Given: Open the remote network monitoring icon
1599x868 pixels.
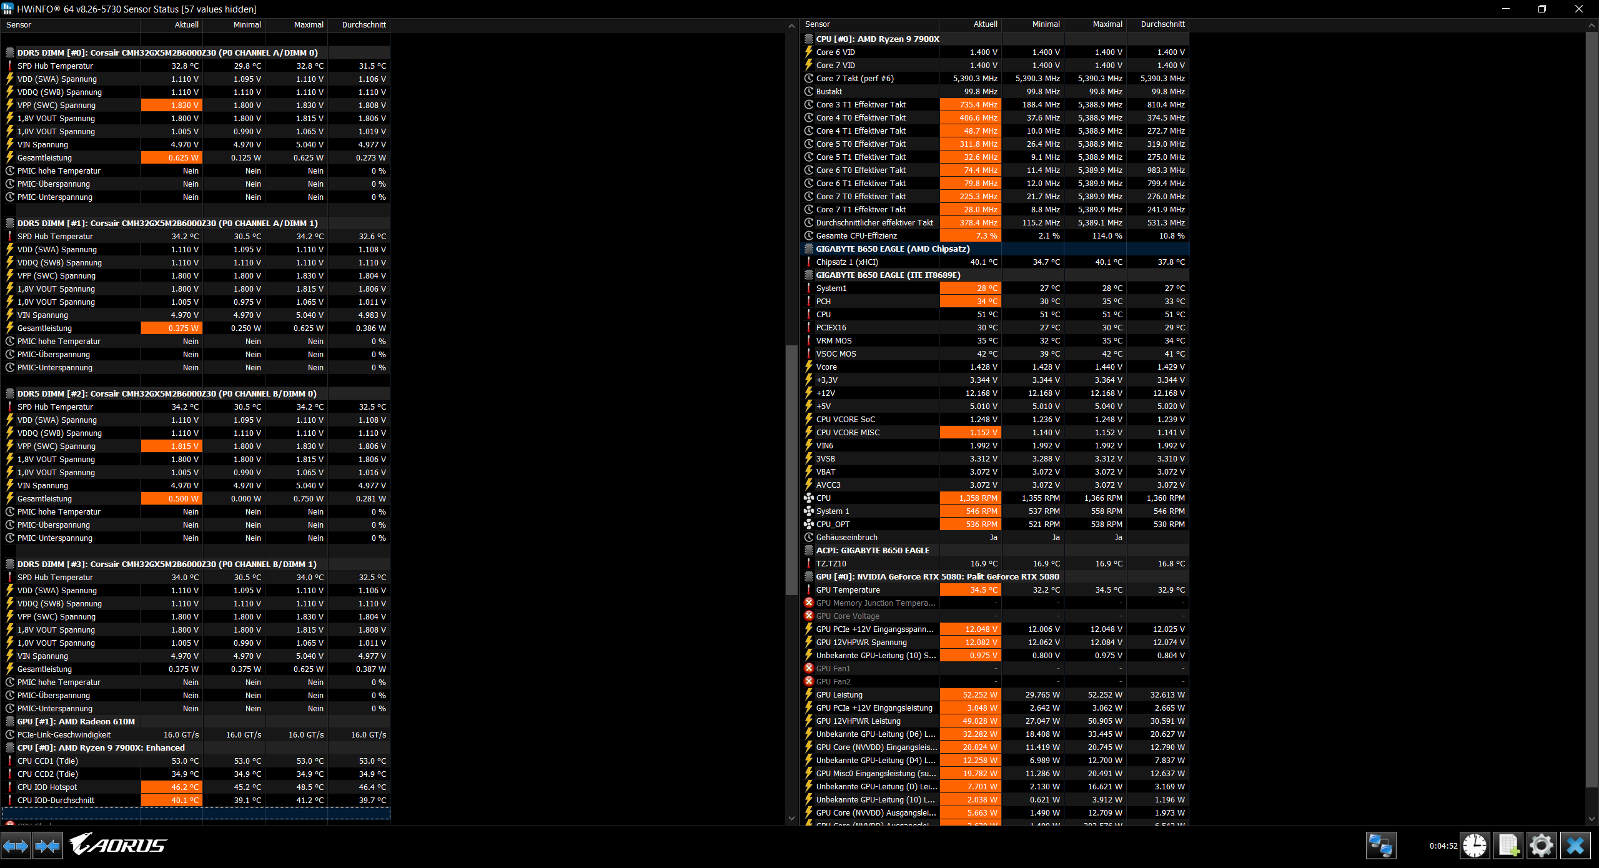Looking at the screenshot, I should [1380, 846].
